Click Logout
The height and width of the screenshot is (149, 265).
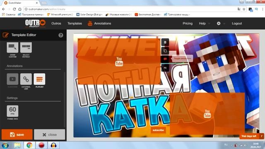pyautogui.click(x=237, y=24)
